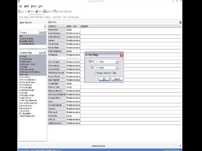
Task: Click the blue Properties panel icon
Action: tap(180, 22)
